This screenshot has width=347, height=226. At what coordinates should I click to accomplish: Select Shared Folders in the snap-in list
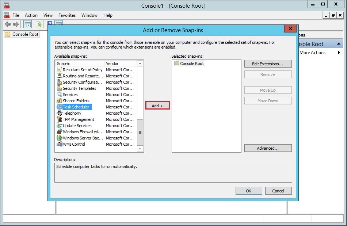click(x=96, y=101)
